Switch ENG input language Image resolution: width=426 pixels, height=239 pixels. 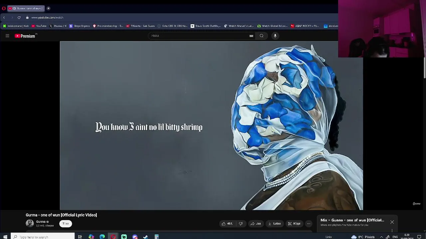(395, 237)
